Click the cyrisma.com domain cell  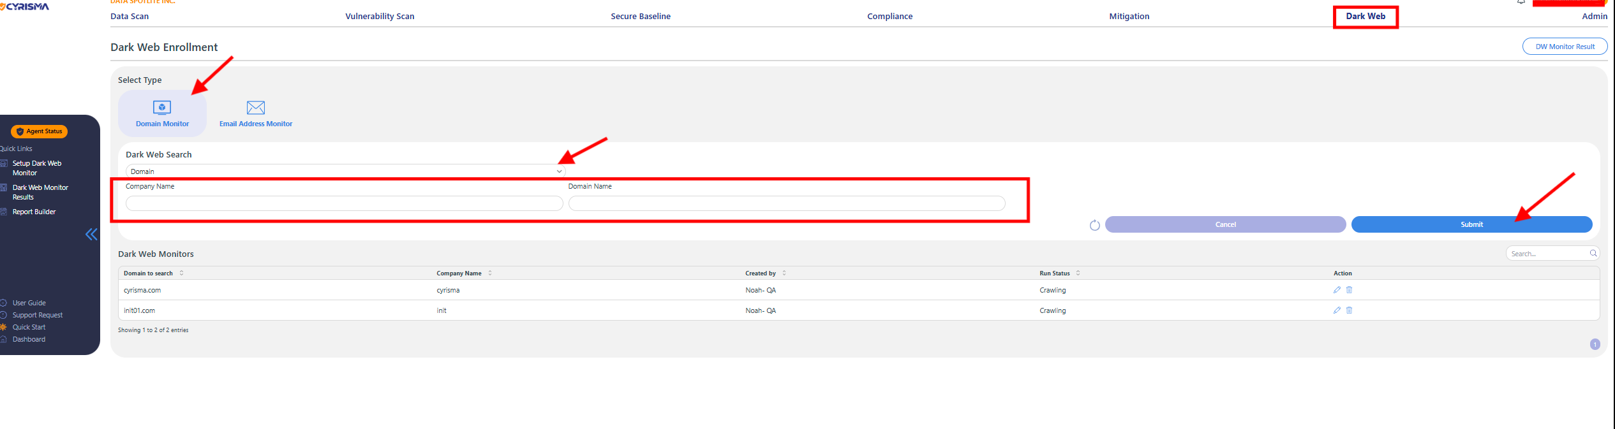pos(142,290)
